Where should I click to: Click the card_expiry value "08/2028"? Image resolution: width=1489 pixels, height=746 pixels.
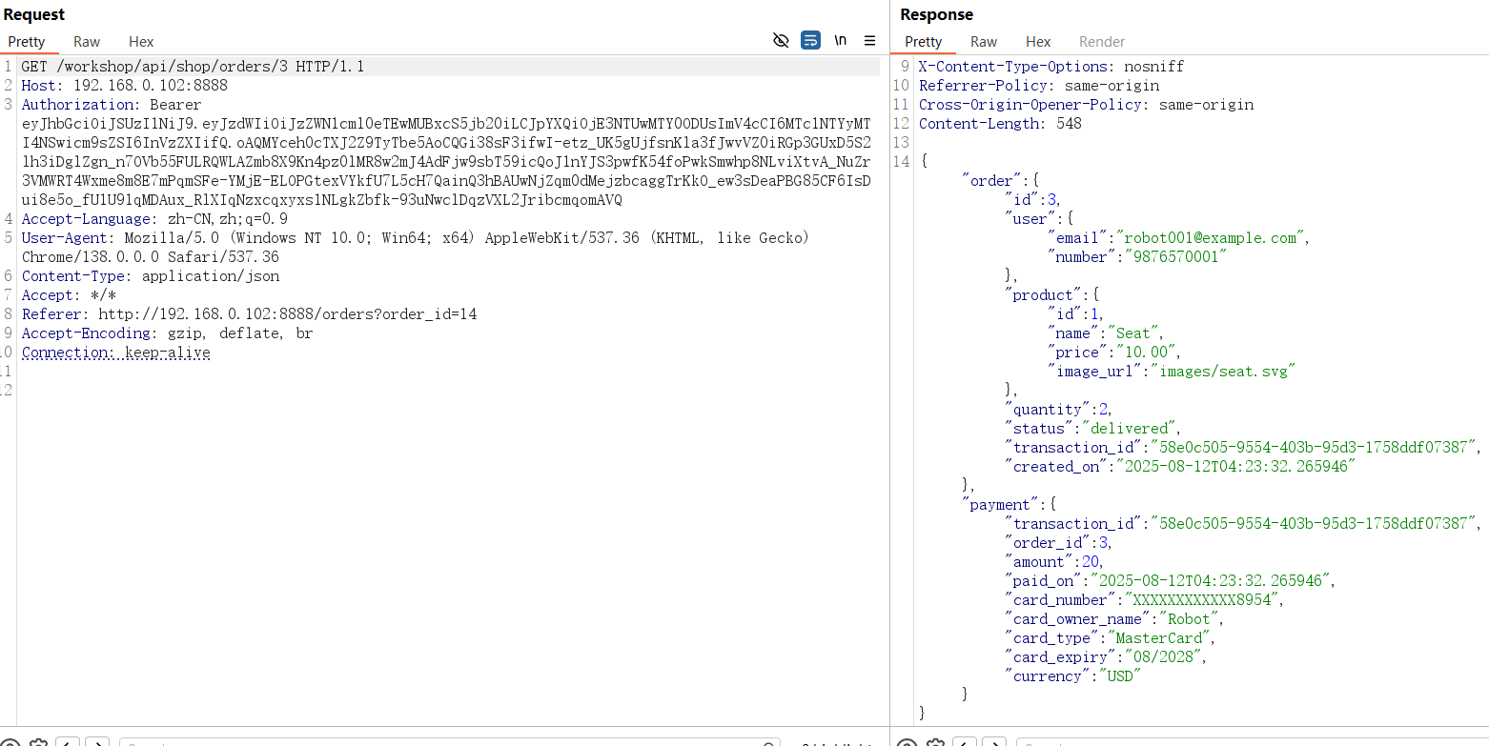(1165, 657)
